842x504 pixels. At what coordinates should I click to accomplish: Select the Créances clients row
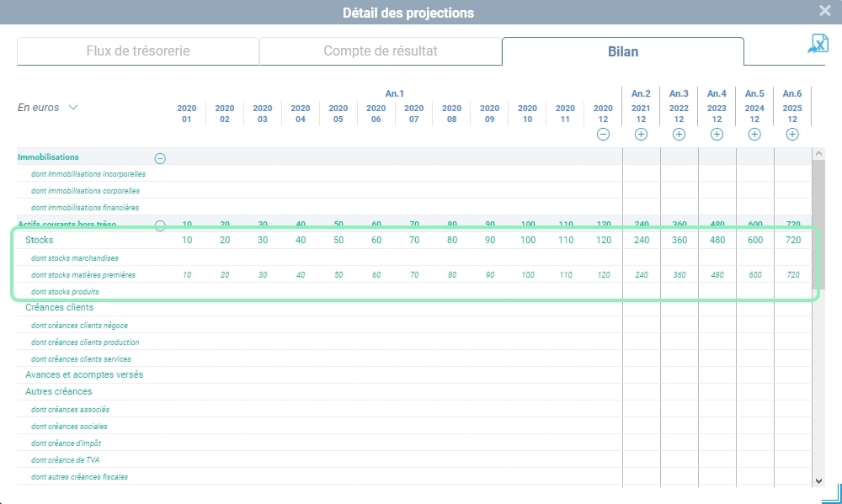tap(414, 308)
